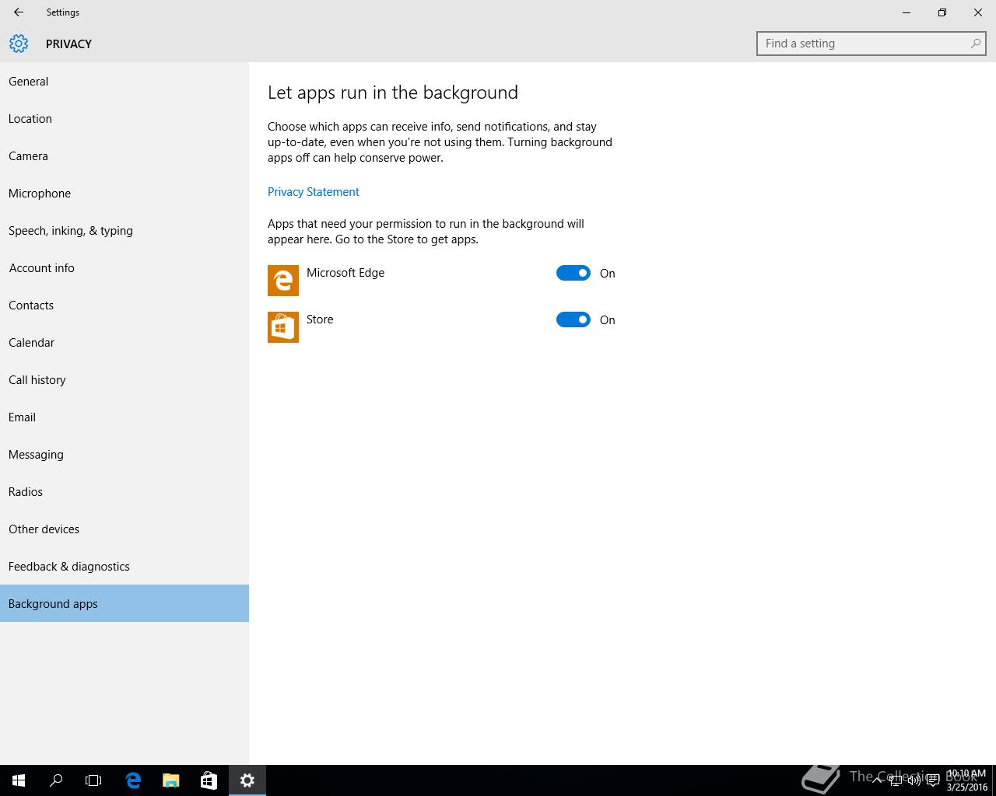996x796 pixels.
Task: Open Other devices settings
Action: click(124, 529)
